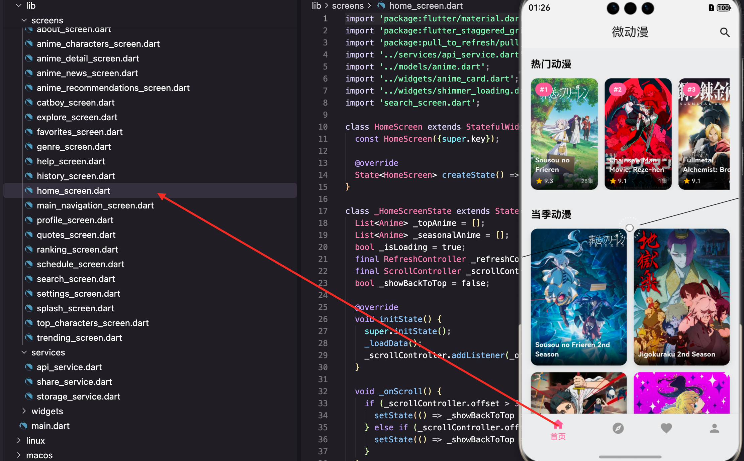Expand the widgets folder
The image size is (744, 461).
24,411
